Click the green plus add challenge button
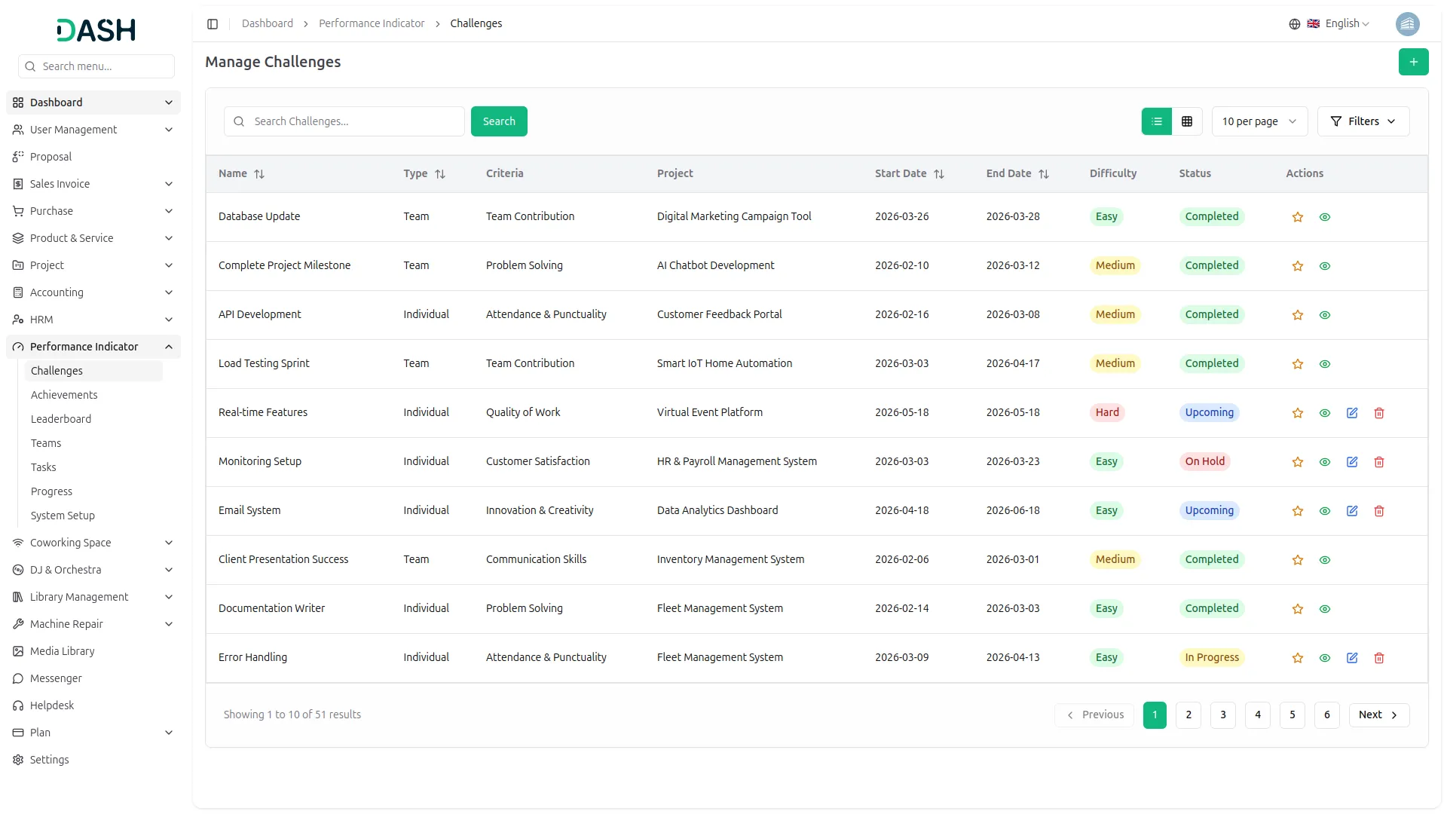This screenshot has height=814, width=1447. coord(1413,62)
